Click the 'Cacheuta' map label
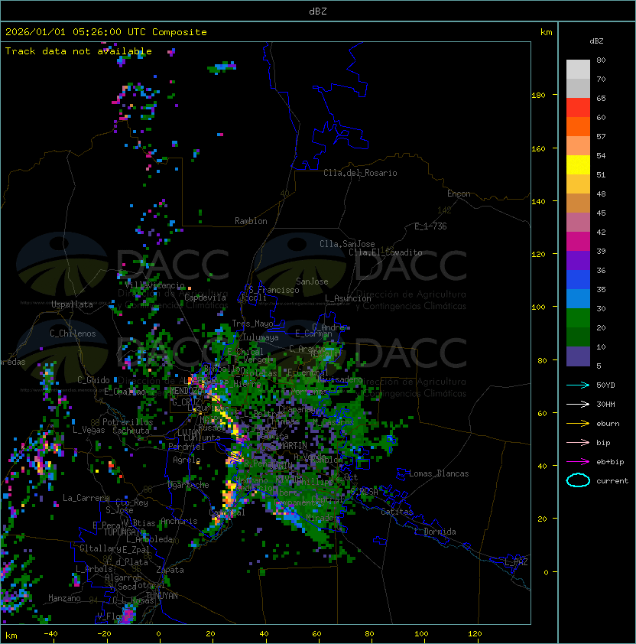Image resolution: width=636 pixels, height=644 pixels. [x=131, y=431]
